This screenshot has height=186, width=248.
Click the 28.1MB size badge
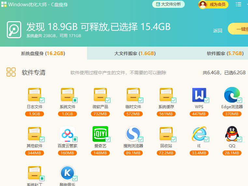pyautogui.click(x=232, y=153)
